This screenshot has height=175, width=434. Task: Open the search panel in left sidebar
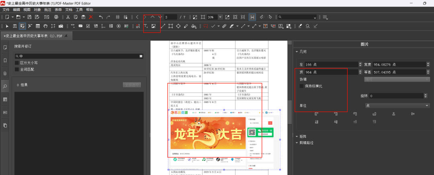click(x=5, y=86)
